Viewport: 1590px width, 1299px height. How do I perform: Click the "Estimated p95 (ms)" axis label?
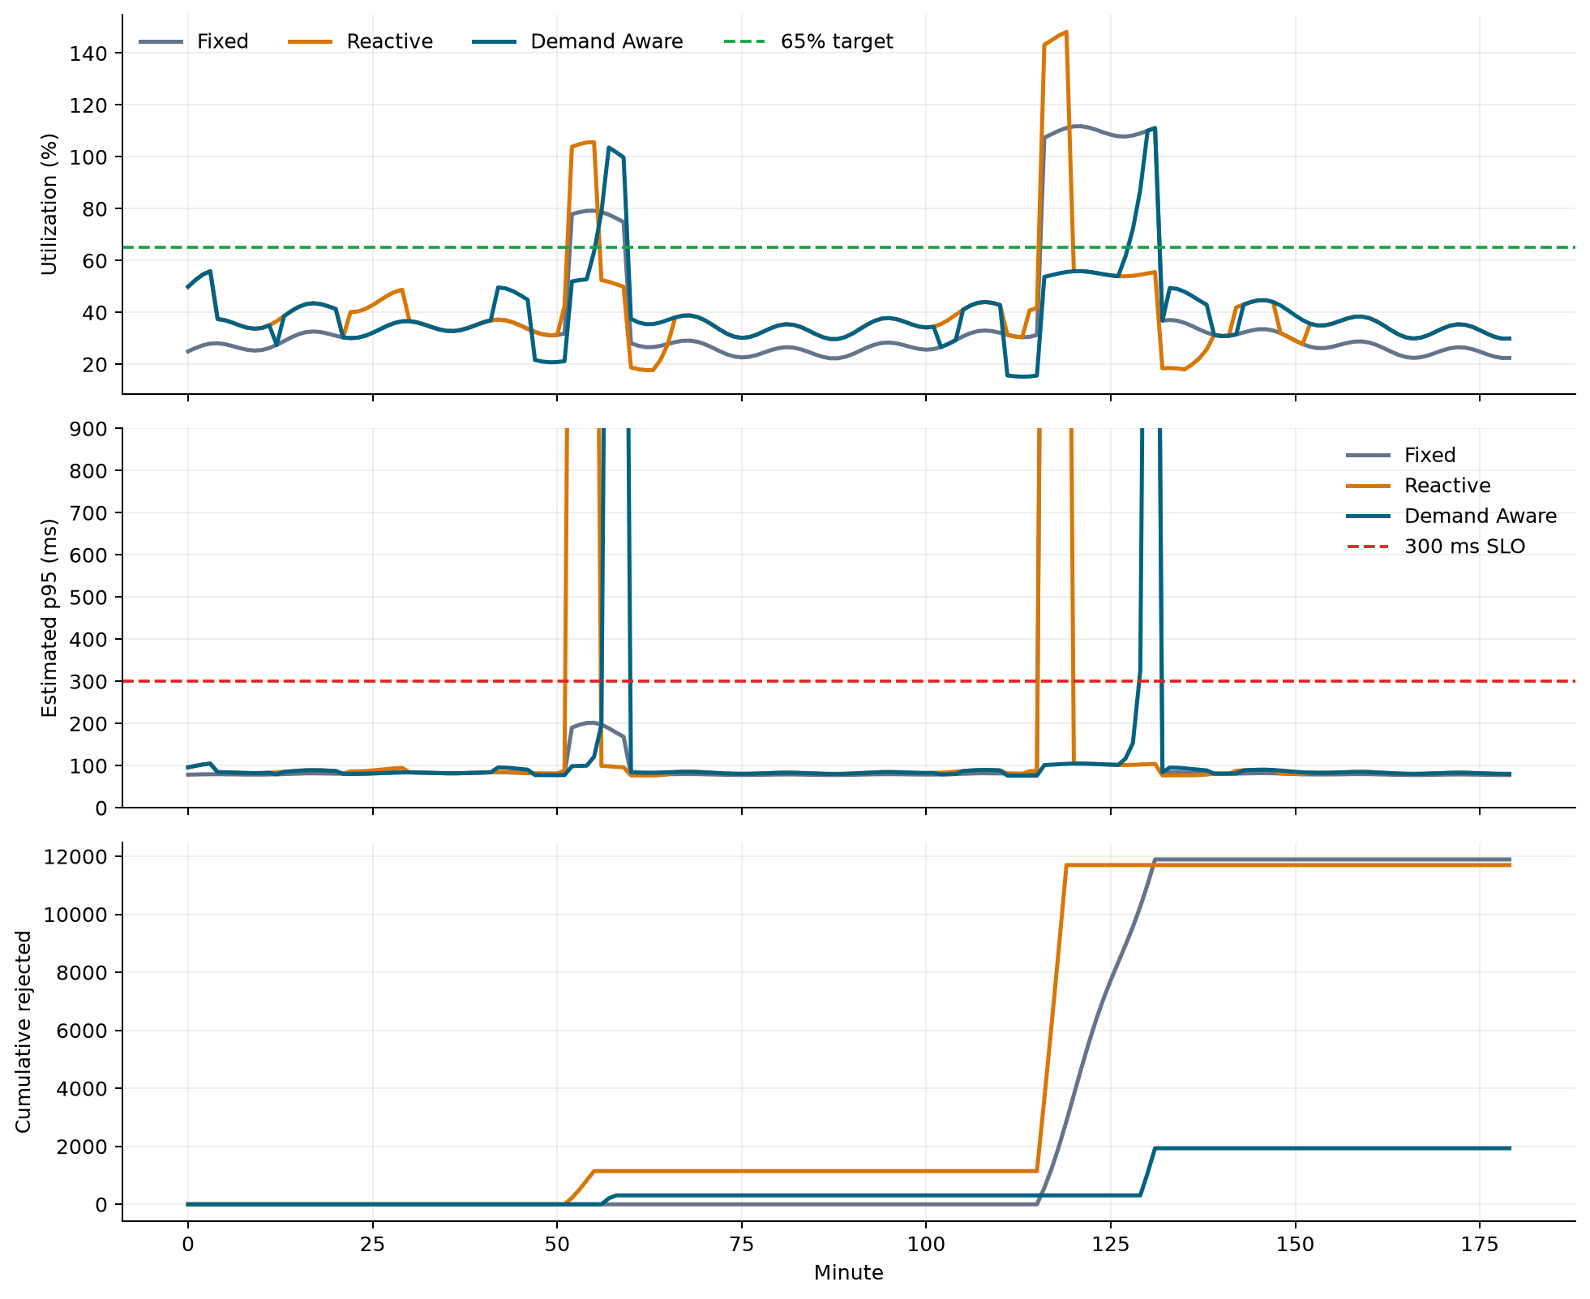[x=49, y=618]
